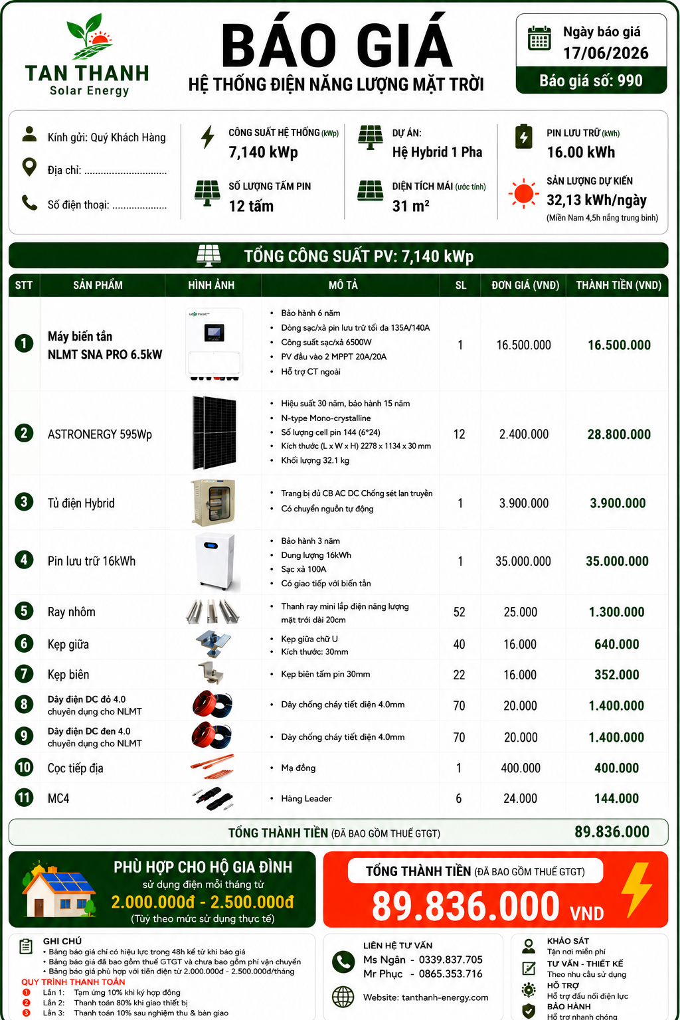Click the Địa chỉ dotted input line

[126, 171]
